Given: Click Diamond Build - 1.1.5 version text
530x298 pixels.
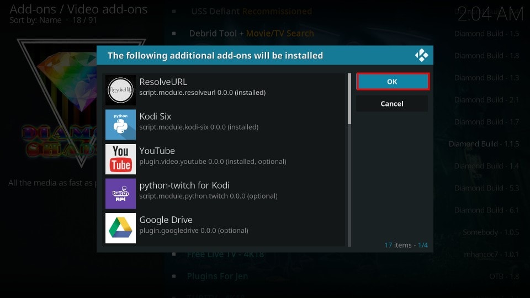Looking at the screenshot, I should pos(484,144).
